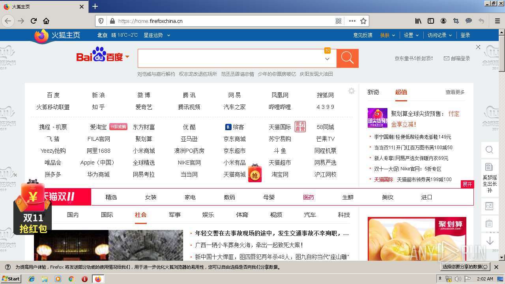Open Firefox account avatar icon
The height and width of the screenshot is (284, 505).
coord(443,21)
